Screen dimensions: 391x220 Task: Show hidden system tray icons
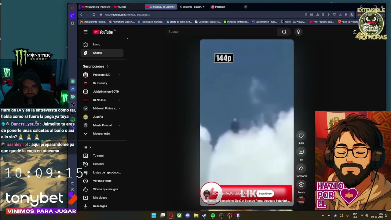323,215
